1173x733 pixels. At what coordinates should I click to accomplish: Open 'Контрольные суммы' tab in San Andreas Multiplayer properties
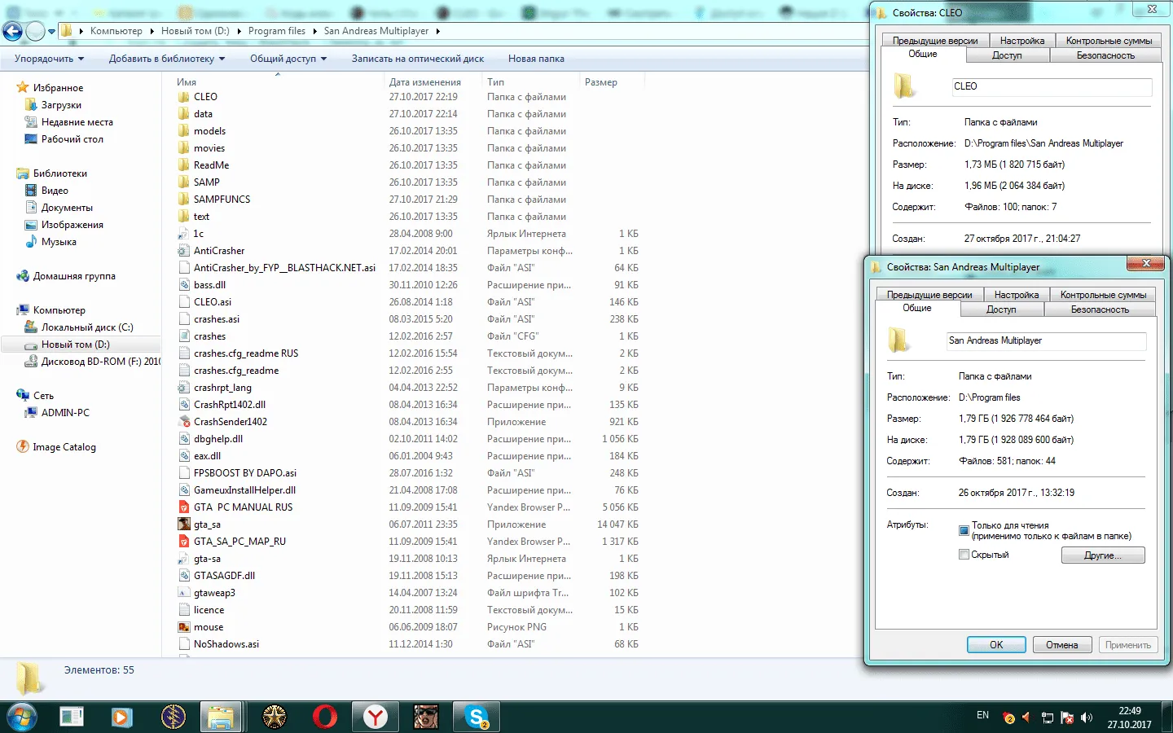point(1103,295)
